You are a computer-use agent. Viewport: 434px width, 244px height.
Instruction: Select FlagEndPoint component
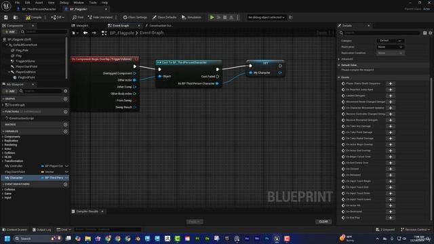(26, 77)
